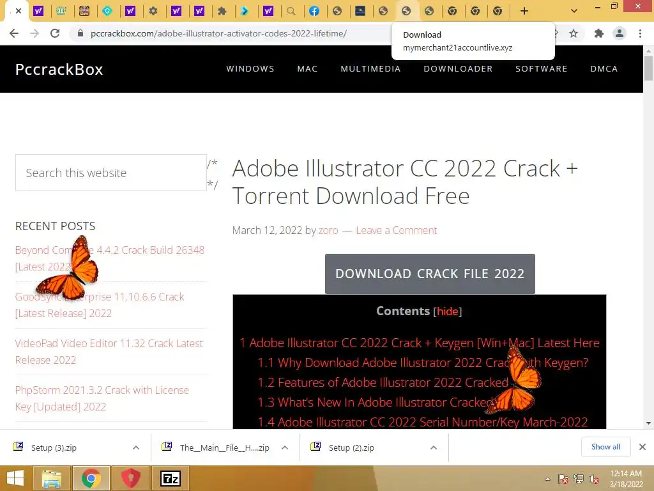The height and width of the screenshot is (491, 654).
Task: Expand options for The__Main__File zip
Action: pyautogui.click(x=285, y=448)
